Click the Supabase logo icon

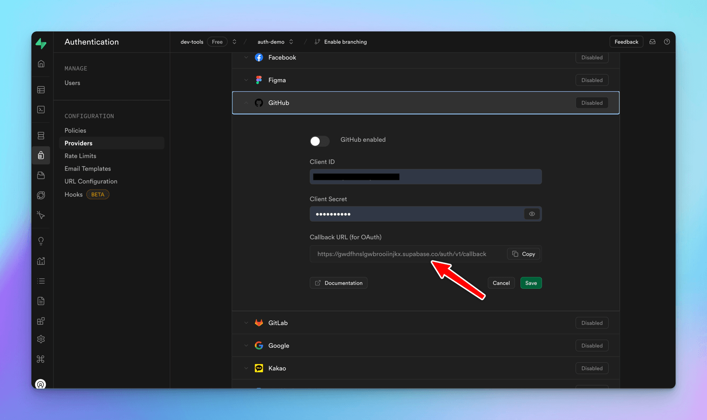coord(41,43)
